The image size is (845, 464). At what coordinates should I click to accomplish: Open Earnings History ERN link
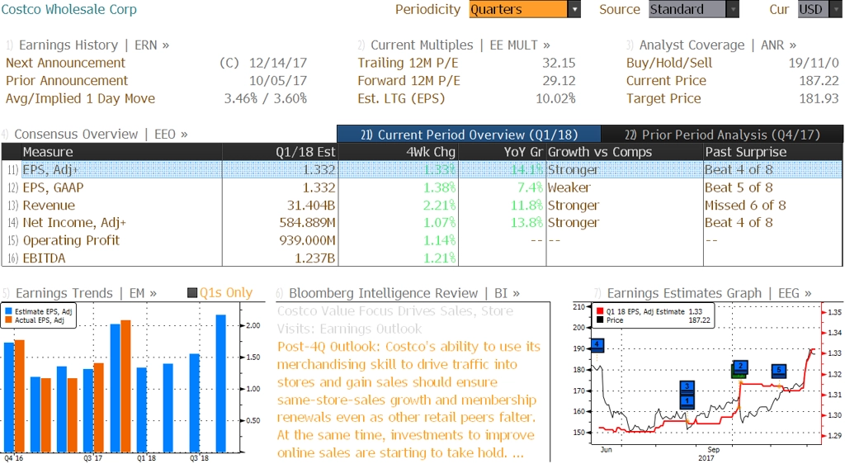[94, 45]
